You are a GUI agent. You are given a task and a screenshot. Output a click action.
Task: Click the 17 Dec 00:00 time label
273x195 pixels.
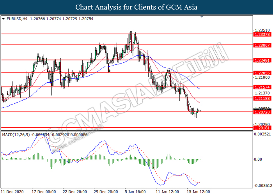tap(44, 192)
